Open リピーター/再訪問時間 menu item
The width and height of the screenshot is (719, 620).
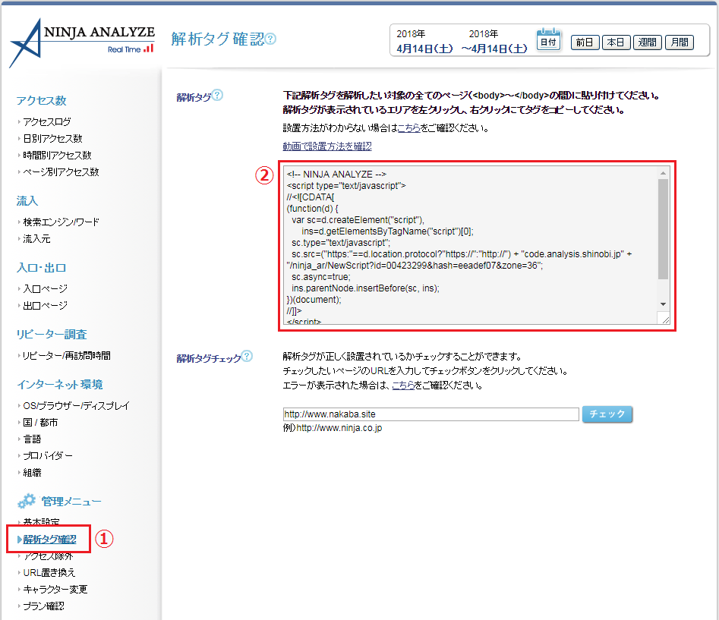click(66, 356)
